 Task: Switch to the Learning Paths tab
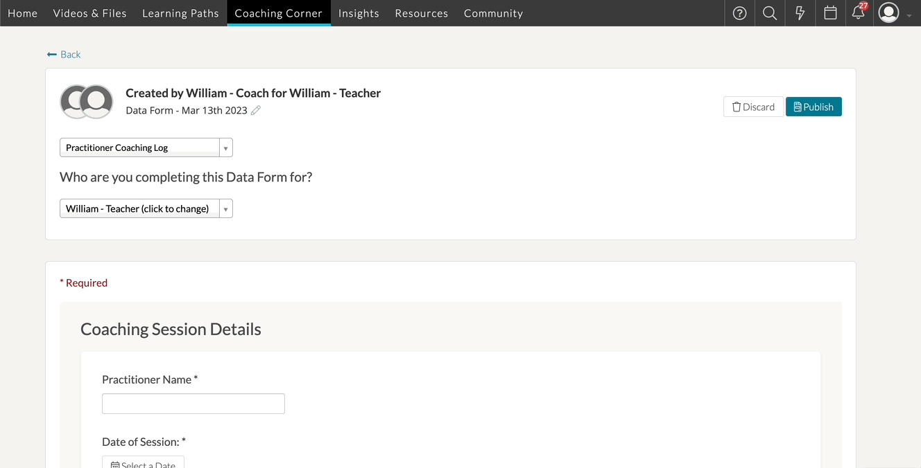click(x=180, y=13)
